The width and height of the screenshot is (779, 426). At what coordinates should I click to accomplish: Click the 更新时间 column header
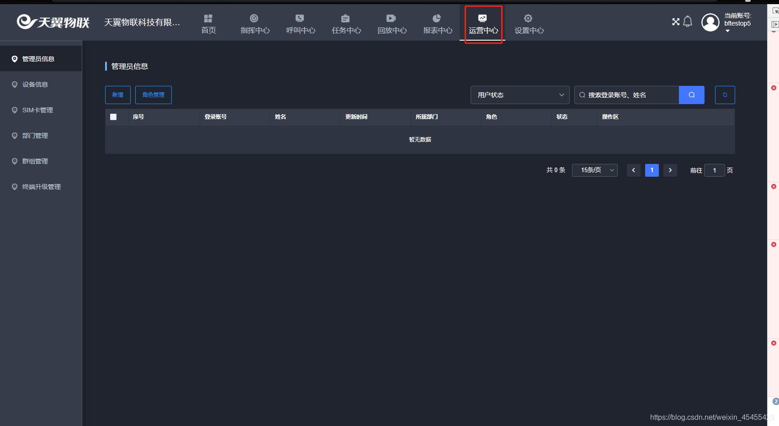(356, 117)
